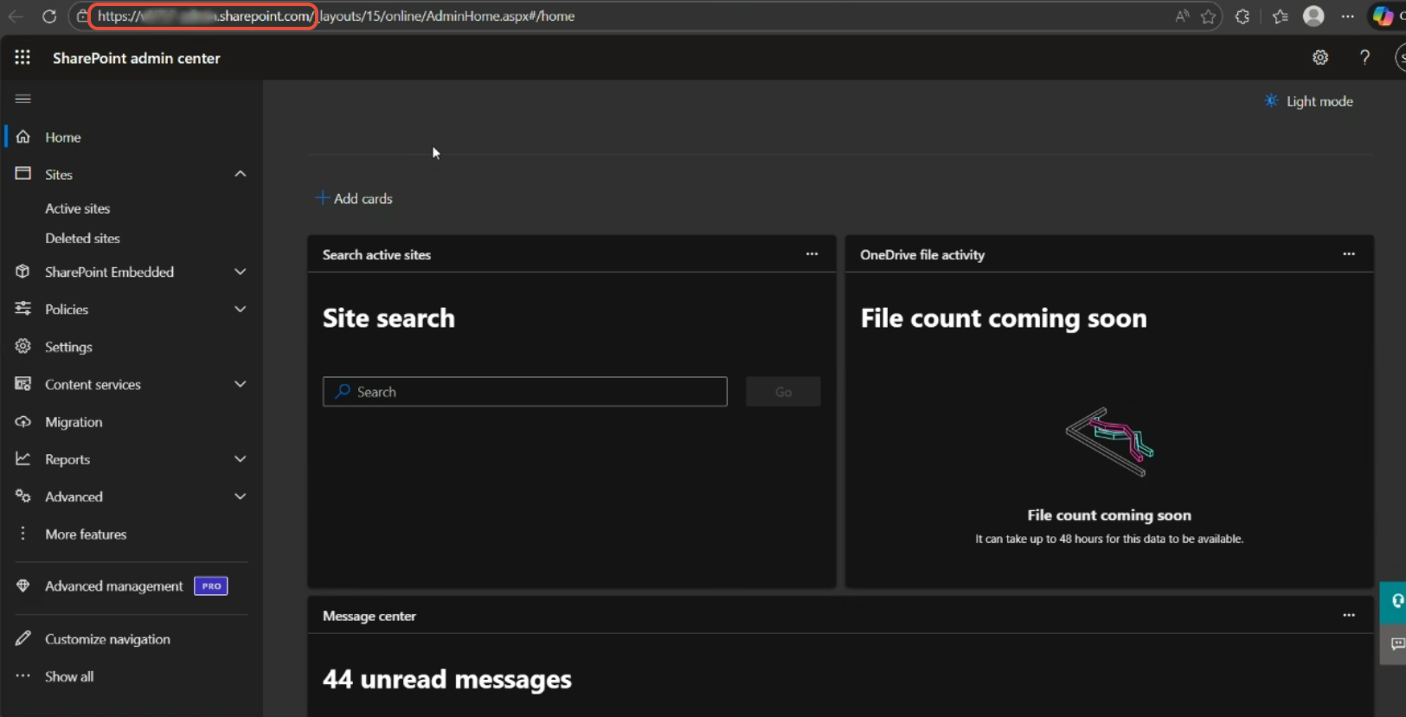
Task: Click the Advanced management diamond icon
Action: (x=23, y=586)
